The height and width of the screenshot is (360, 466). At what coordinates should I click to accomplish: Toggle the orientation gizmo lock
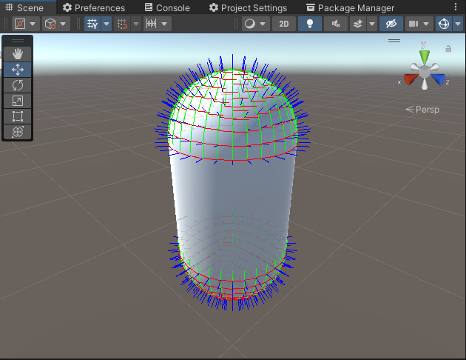pos(448,49)
